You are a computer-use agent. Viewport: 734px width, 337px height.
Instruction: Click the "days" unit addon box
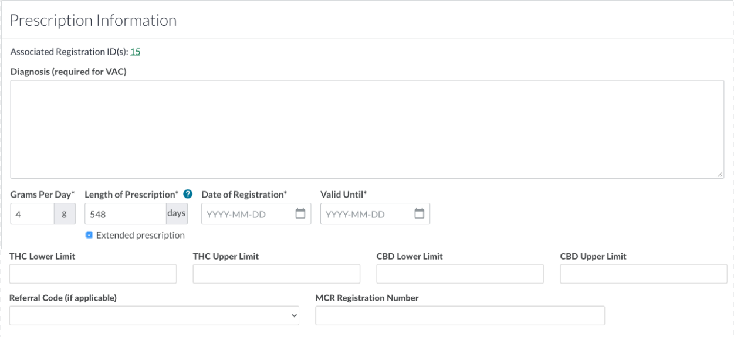coord(177,215)
